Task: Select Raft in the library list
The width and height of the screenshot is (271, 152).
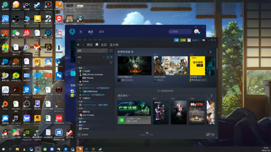Action: pyautogui.click(x=84, y=122)
